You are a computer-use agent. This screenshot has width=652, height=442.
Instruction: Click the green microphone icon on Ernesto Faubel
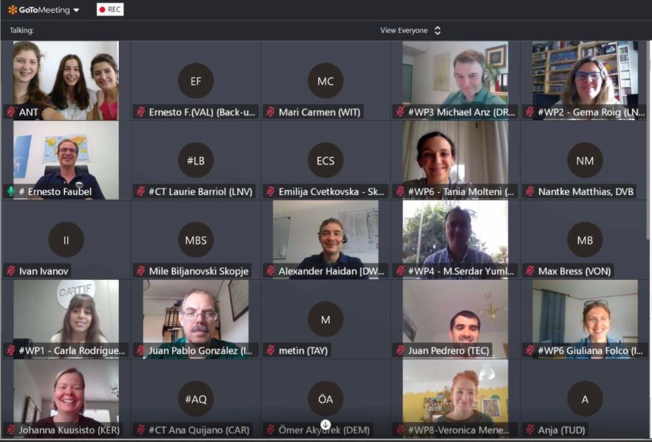12,191
